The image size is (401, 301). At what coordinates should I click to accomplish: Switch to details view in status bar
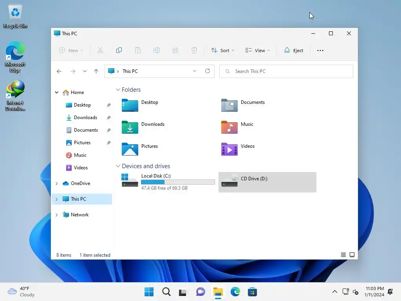click(x=343, y=255)
